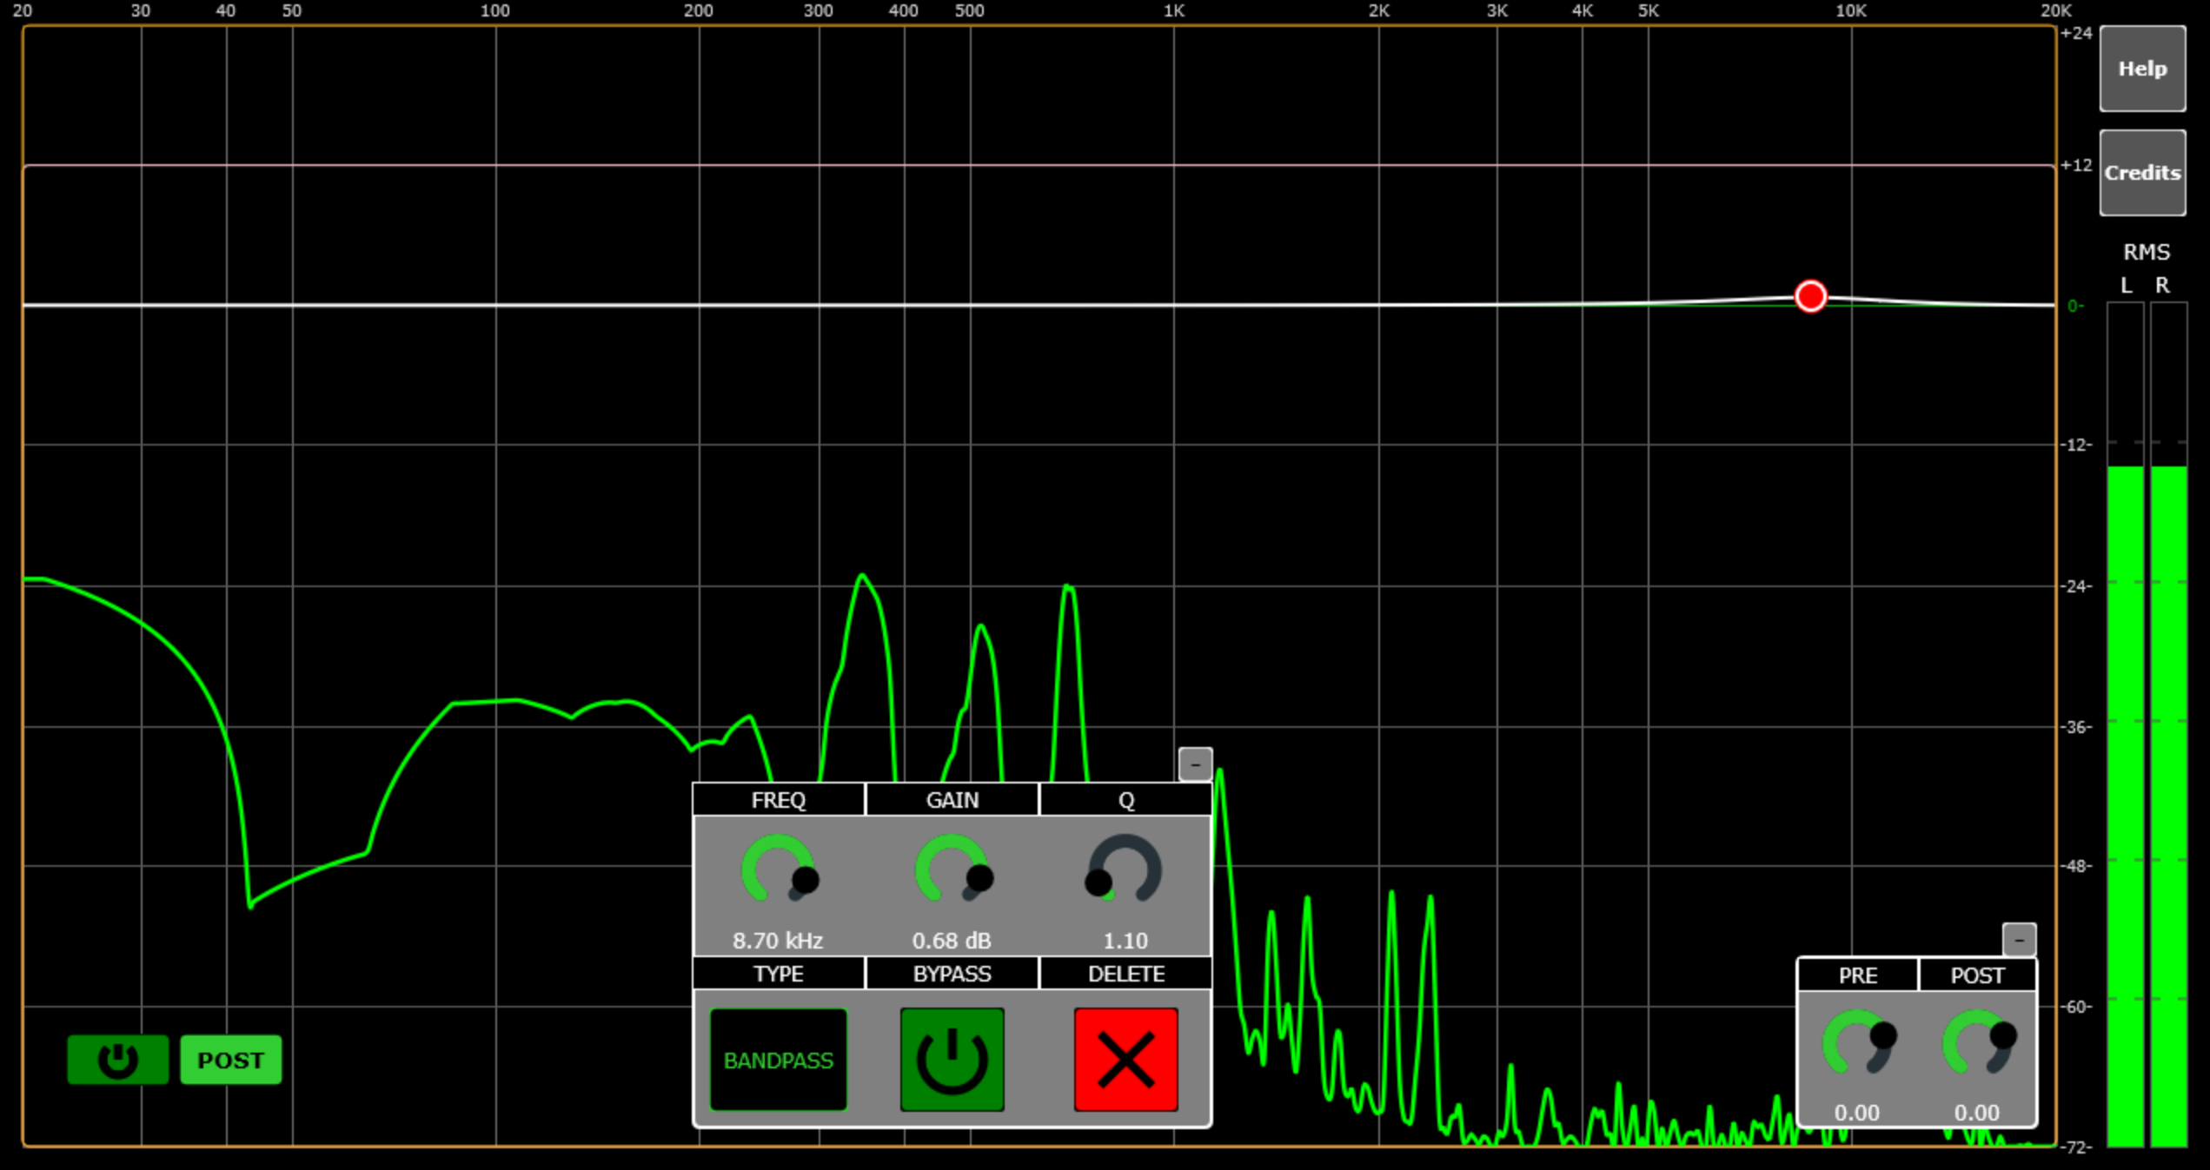Click the GAIN knob at 0.68 dB
Image resolution: width=2210 pixels, height=1170 pixels.
click(952, 870)
